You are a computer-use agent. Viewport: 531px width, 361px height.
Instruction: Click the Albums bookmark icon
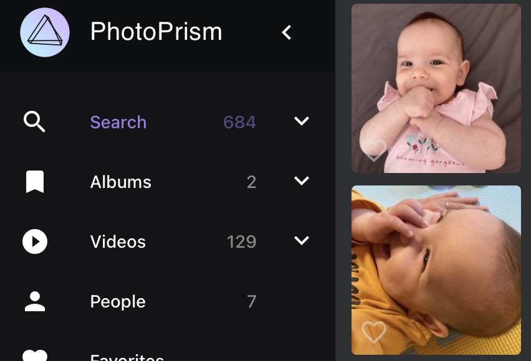coord(35,182)
